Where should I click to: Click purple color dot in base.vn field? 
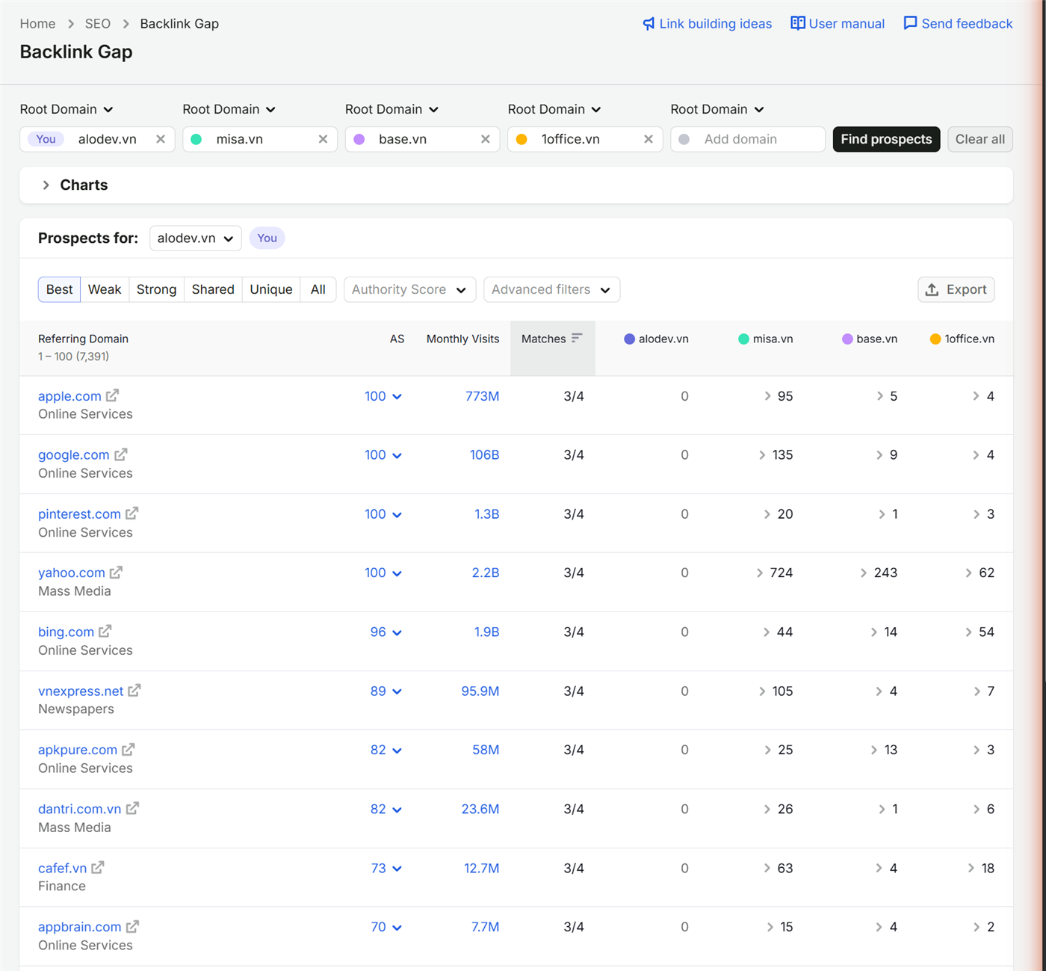(x=359, y=139)
